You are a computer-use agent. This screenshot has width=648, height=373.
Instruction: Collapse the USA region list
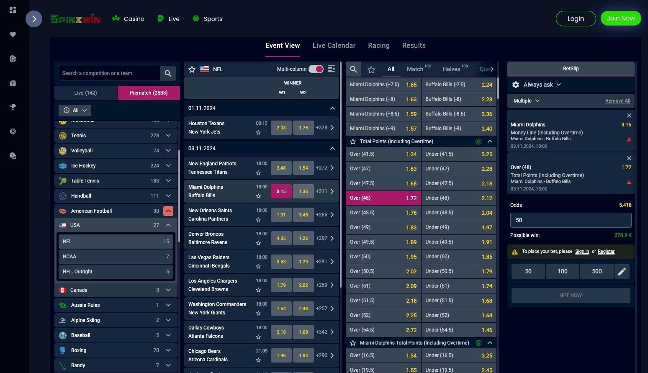click(168, 225)
